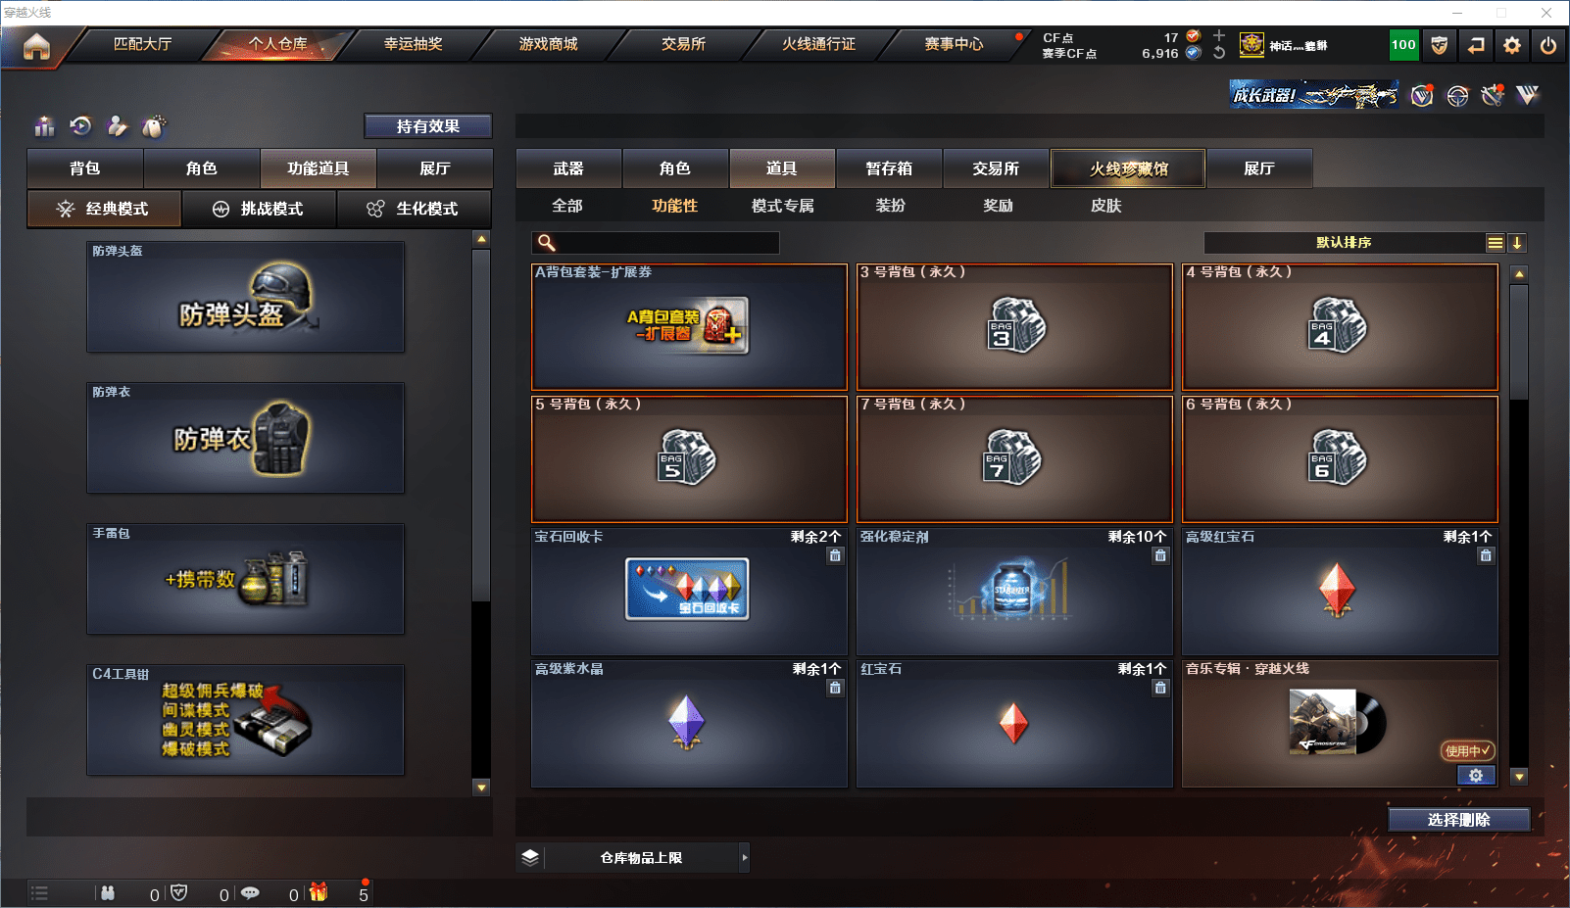Open the gear settings on the music album card

1476,775
